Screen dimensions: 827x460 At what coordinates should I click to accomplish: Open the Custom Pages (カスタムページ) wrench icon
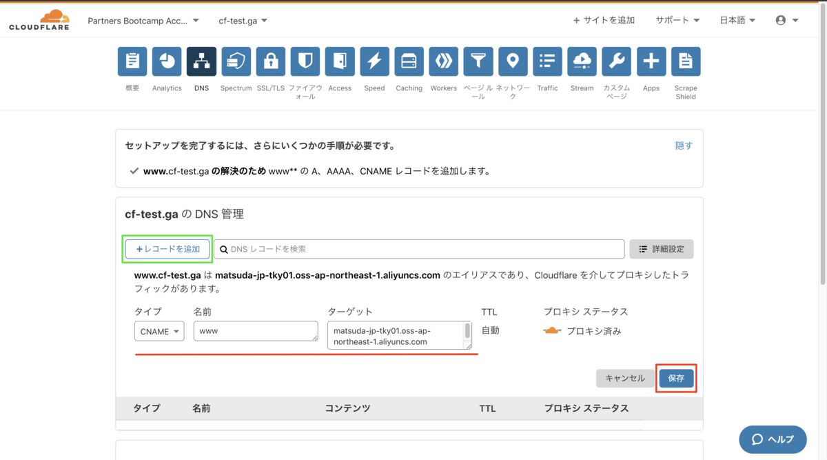(617, 61)
